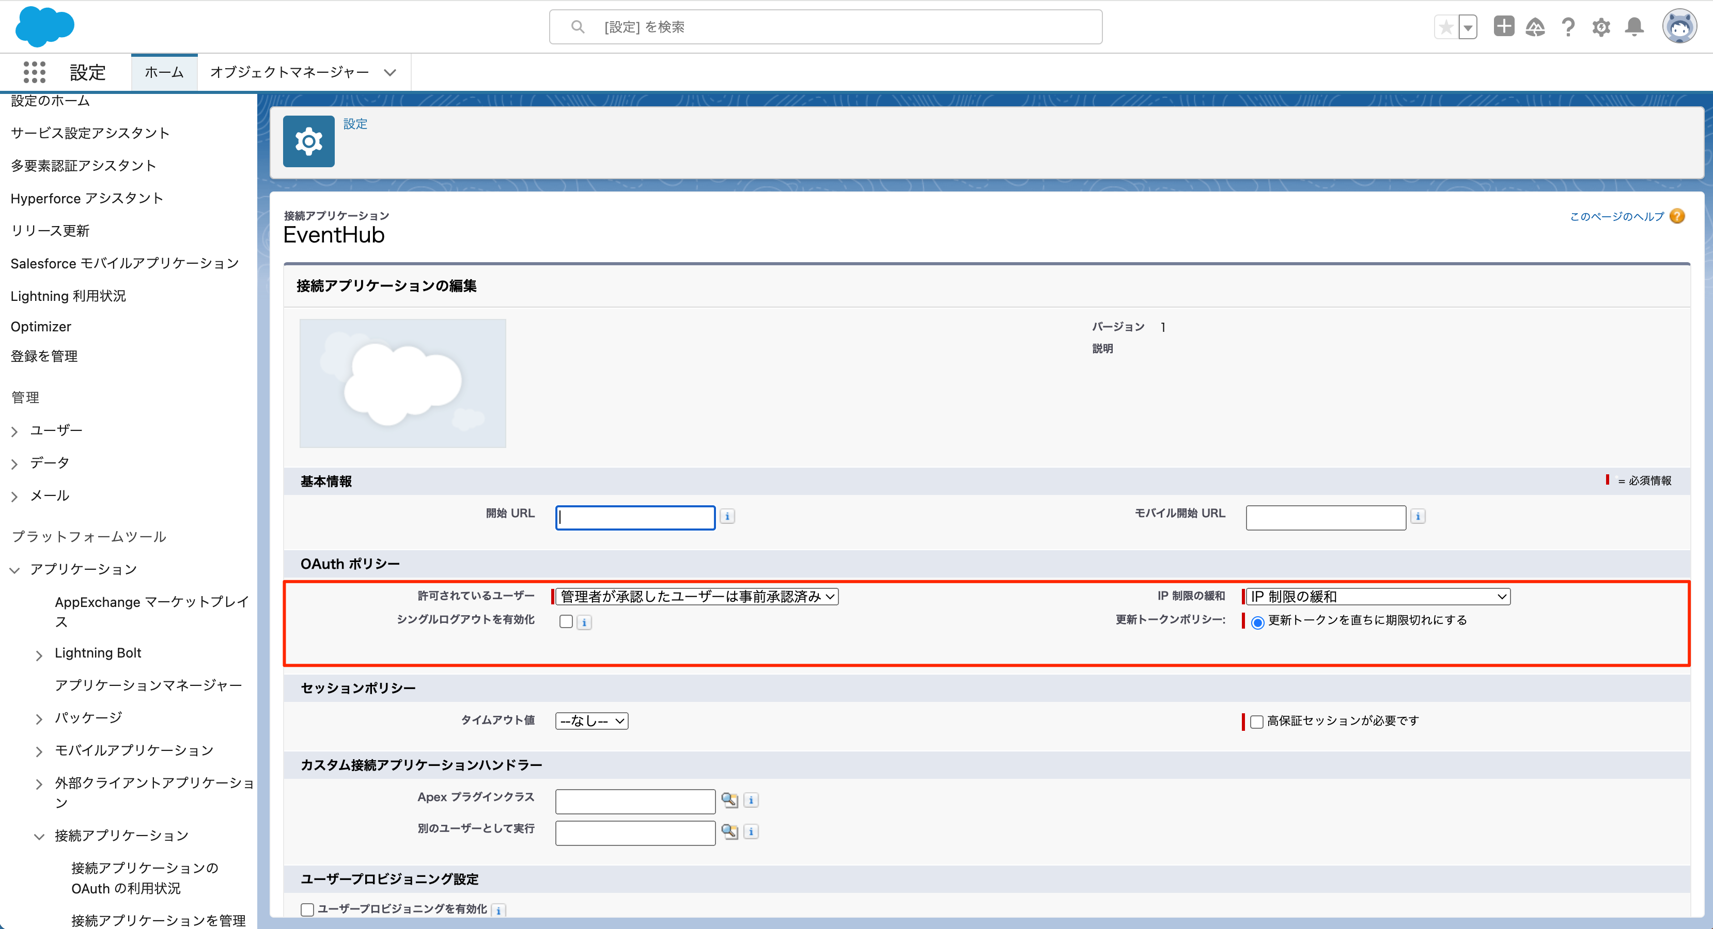This screenshot has width=1713, height=929.
Task: Switch to the ホーム tab
Action: tap(164, 72)
